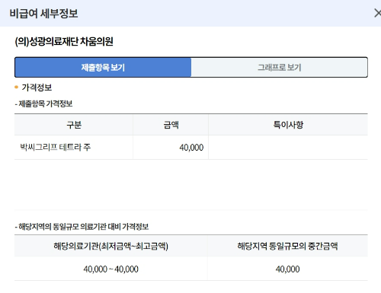The width and height of the screenshot is (381, 293).
Task: Click the - 제출항목 가격정보 subheading
Action: tap(43, 104)
